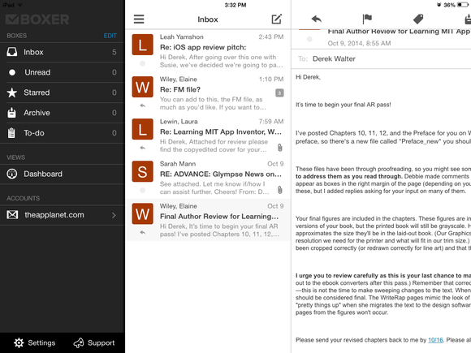Open Settings
The height and width of the screenshot is (353, 471).
pos(35,342)
